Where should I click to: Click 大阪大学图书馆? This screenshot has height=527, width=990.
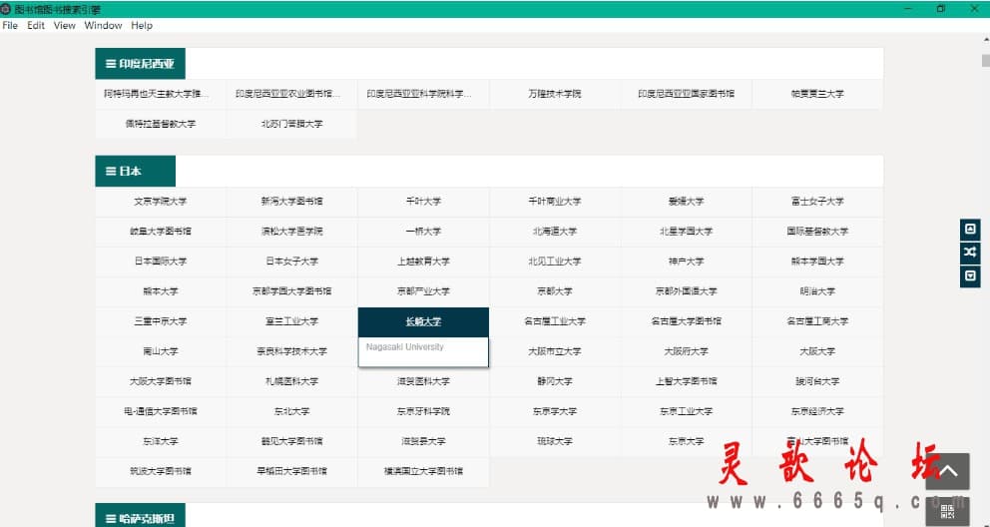pyautogui.click(x=161, y=381)
